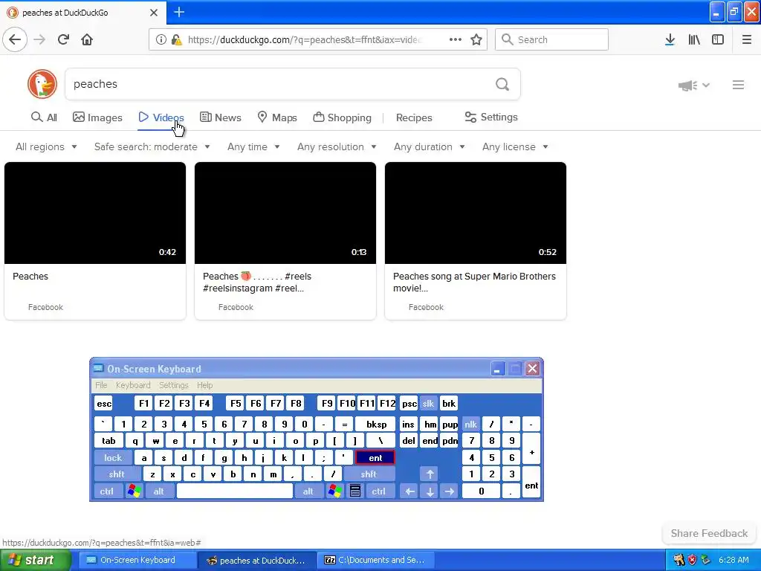761x571 pixels.
Task: Open Settings menu in On-Screen Keyboard
Action: 173,385
